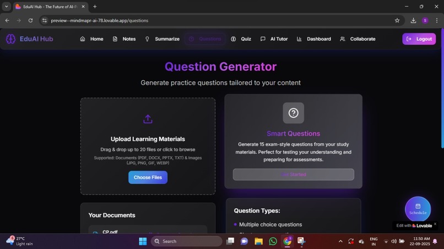Click the CP.pdf document entry
This screenshot has width=444, height=249.
click(148, 230)
